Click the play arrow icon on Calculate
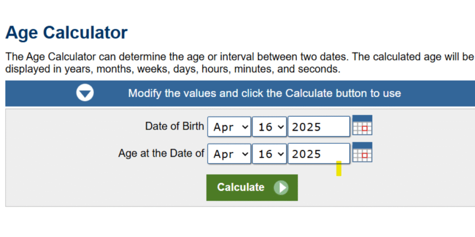This screenshot has height=237, width=475. coord(281,187)
